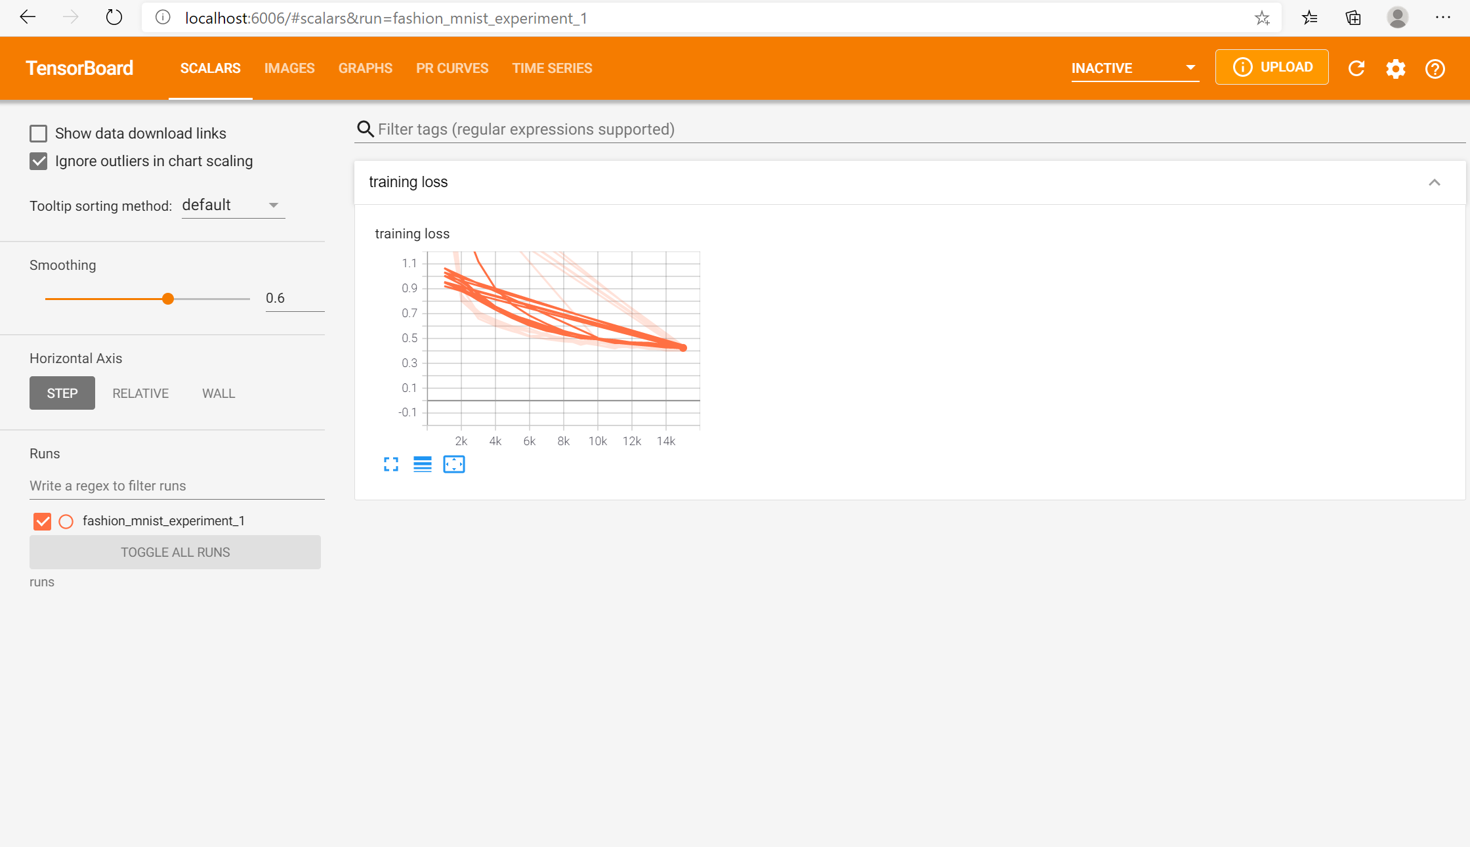Click the Smoothing slider handle
Image resolution: width=1470 pixels, height=847 pixels.
pyautogui.click(x=168, y=299)
